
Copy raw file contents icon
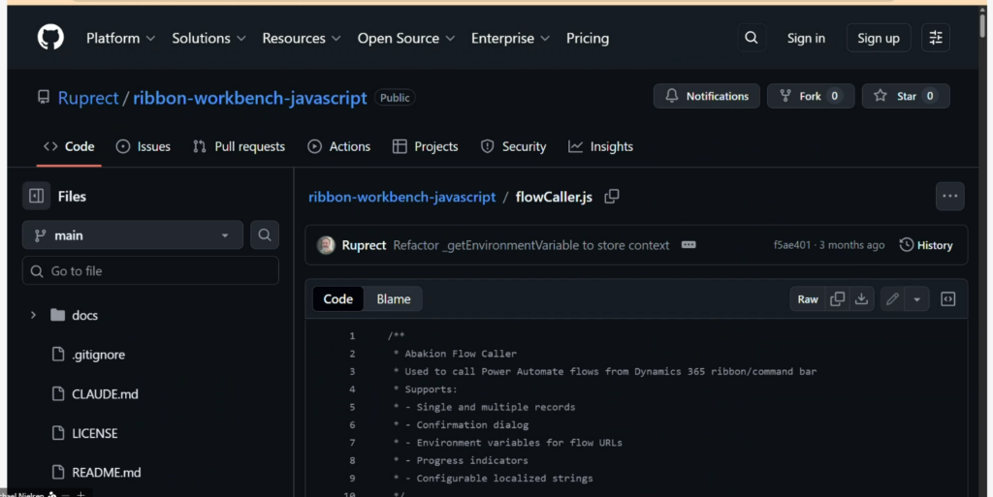point(837,299)
